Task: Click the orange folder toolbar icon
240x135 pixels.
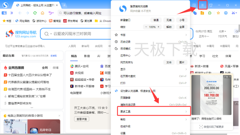Action: point(202,13)
